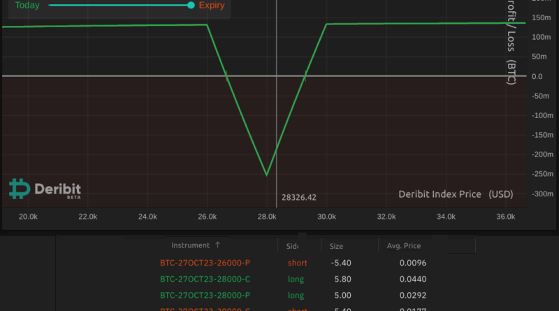The image size is (559, 311).
Task: Click the 30.0k tick on x-axis
Action: click(327, 217)
